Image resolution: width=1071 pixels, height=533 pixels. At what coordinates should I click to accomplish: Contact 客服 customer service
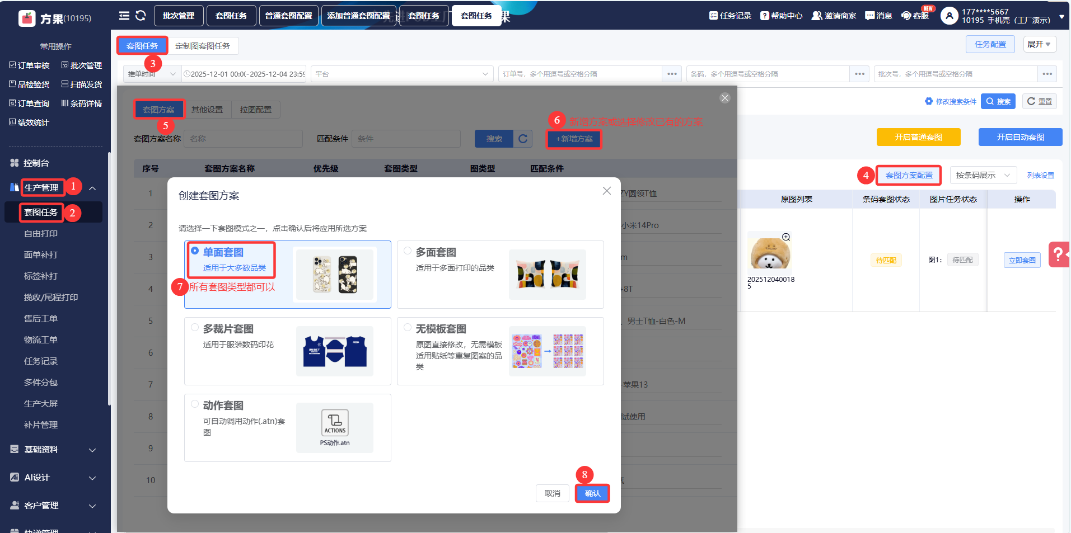point(915,16)
